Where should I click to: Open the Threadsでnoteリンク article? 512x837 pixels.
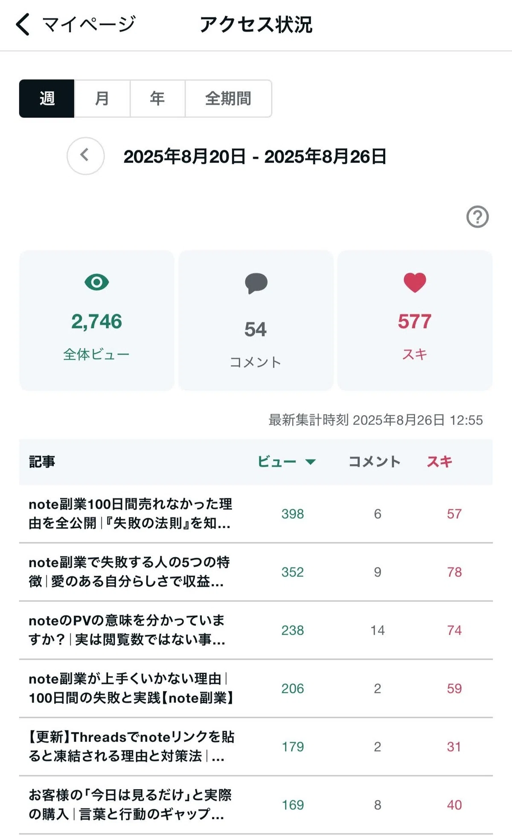pyautogui.click(x=131, y=747)
